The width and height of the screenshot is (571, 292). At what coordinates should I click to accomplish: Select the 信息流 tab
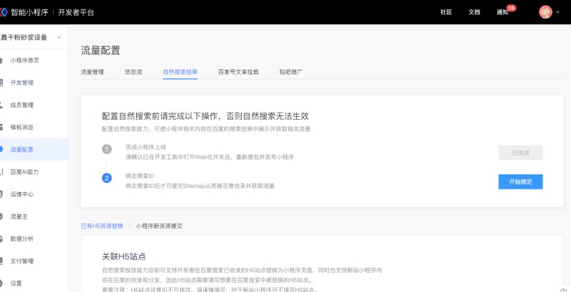133,72
